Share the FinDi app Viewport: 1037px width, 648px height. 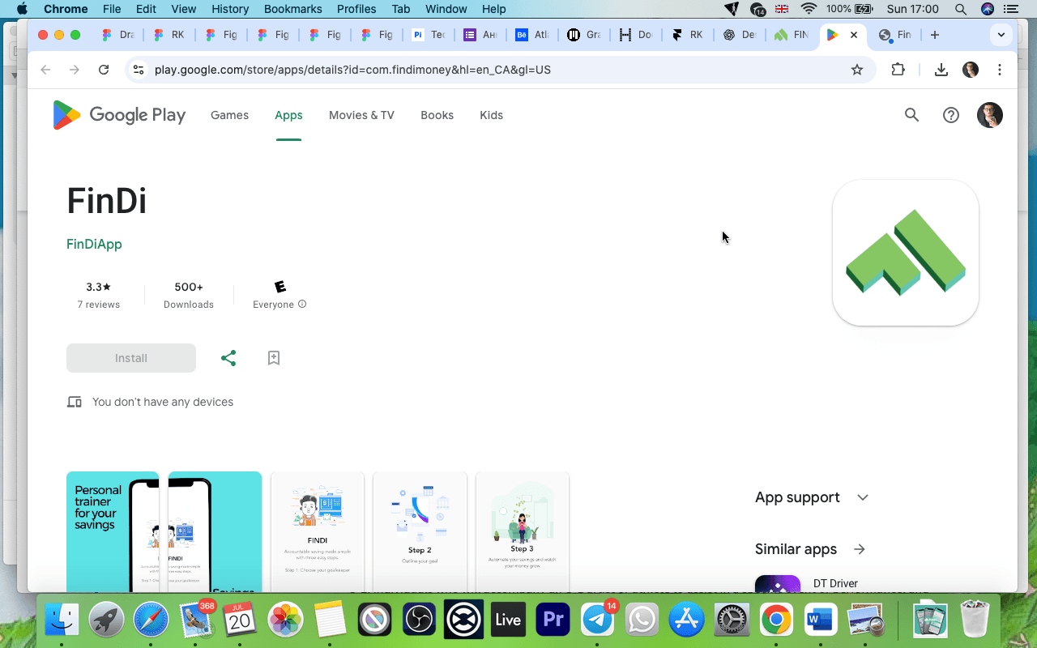(228, 358)
